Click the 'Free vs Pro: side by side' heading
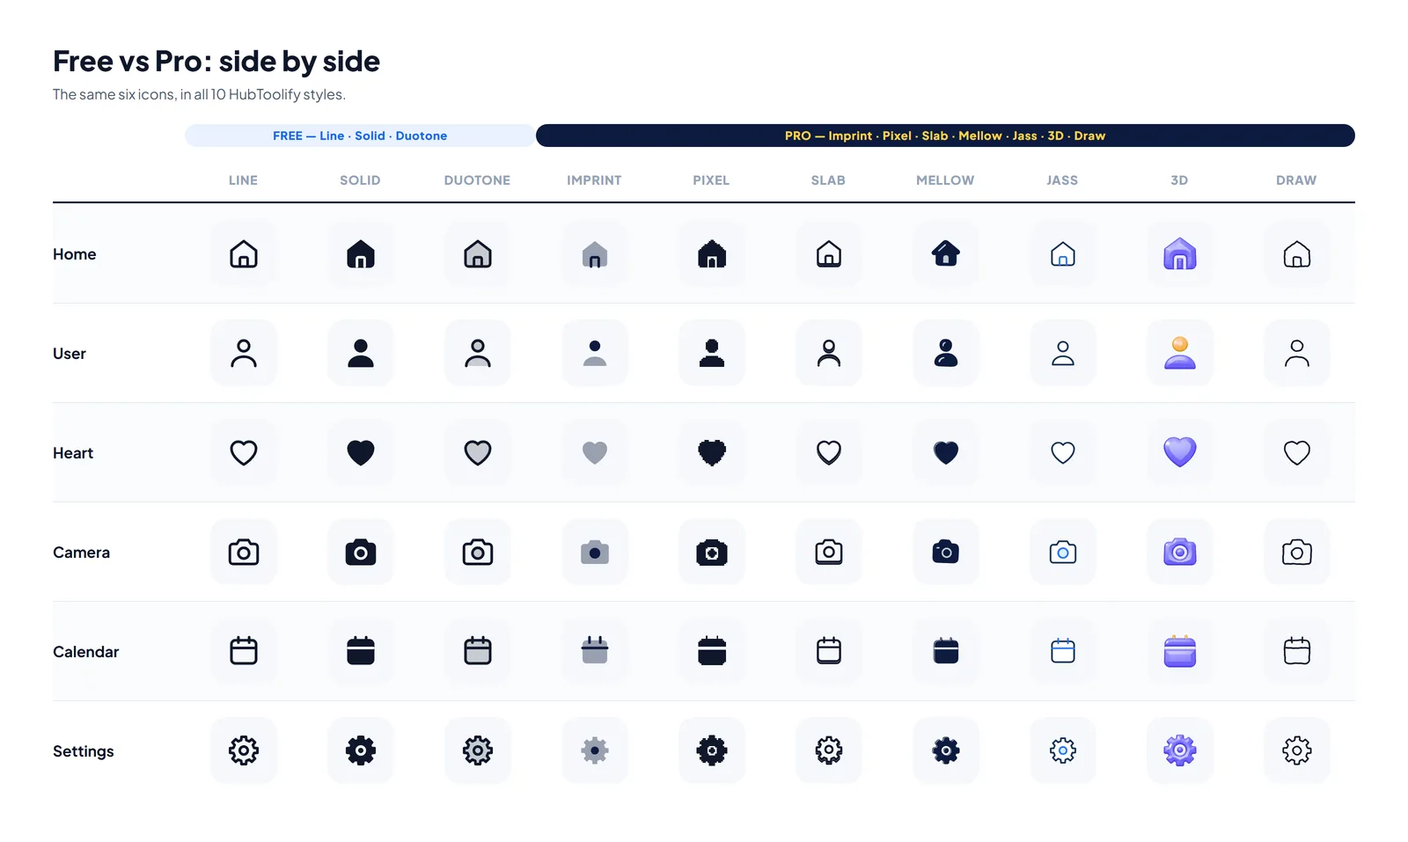 (x=216, y=62)
